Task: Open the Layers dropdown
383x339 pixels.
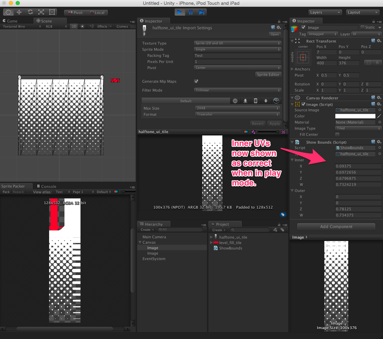Action: [325, 12]
